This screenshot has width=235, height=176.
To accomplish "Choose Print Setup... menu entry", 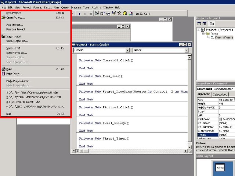I will point(35,74).
